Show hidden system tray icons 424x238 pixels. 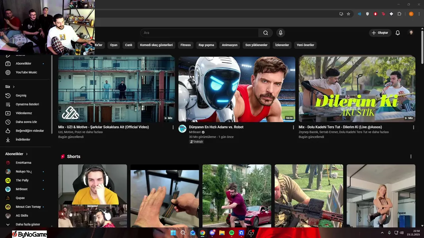point(382,233)
